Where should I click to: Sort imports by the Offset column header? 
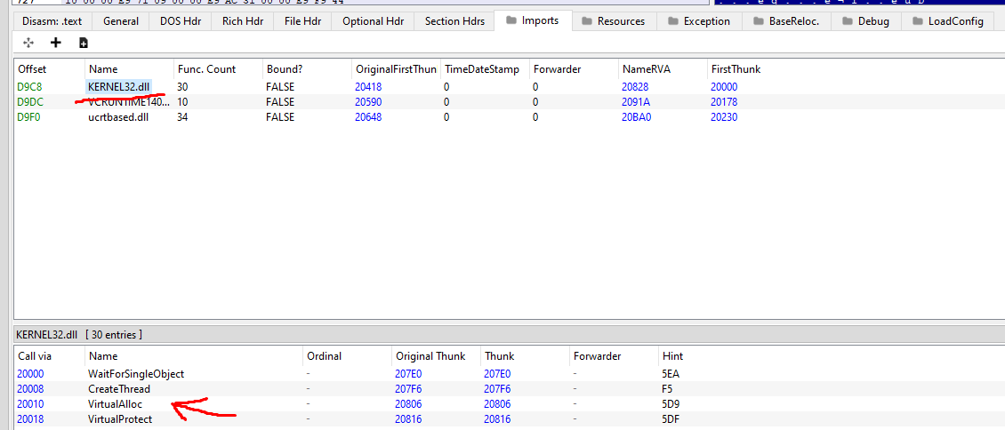(x=49, y=69)
